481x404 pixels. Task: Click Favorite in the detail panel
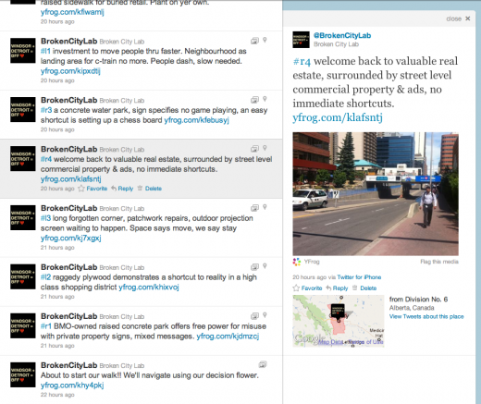(307, 288)
